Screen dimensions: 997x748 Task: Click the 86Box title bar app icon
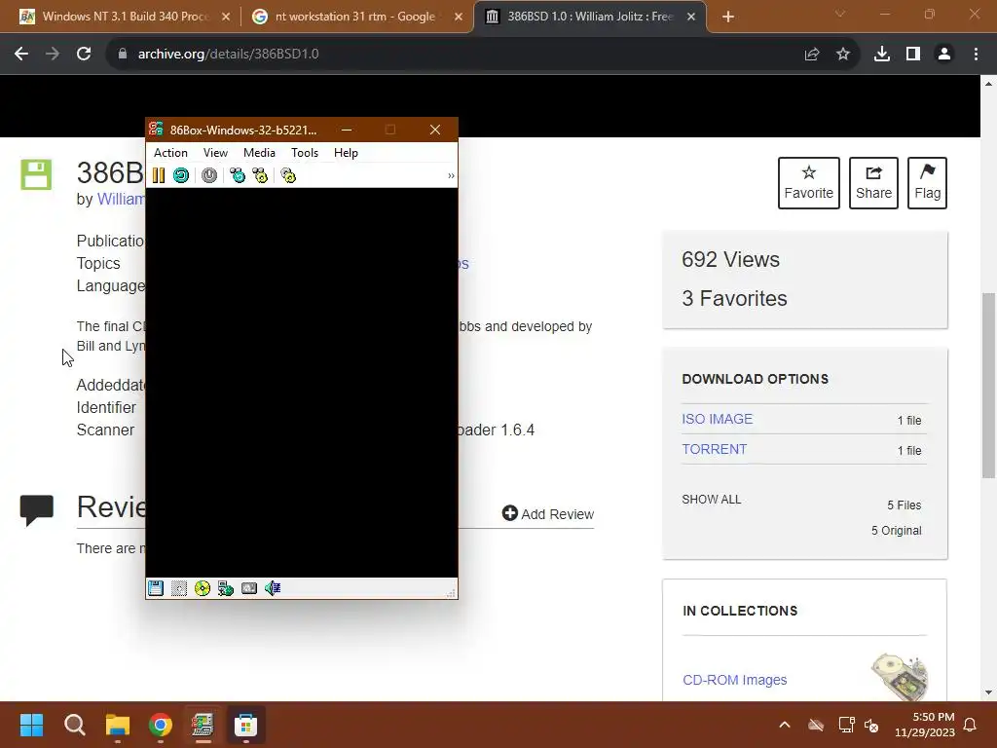click(156, 130)
